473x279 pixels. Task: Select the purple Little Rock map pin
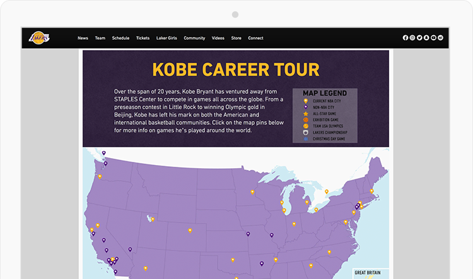[x=262, y=264]
